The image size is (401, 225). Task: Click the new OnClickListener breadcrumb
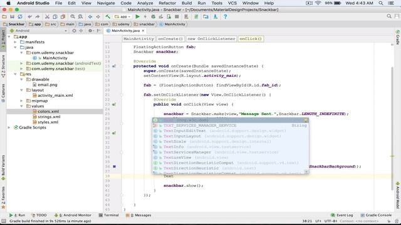coord(211,39)
